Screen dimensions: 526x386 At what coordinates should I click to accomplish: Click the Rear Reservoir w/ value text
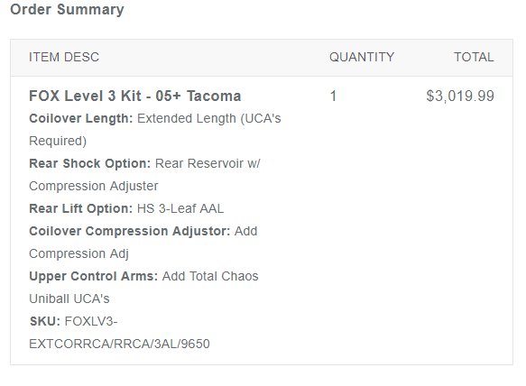[208, 163]
